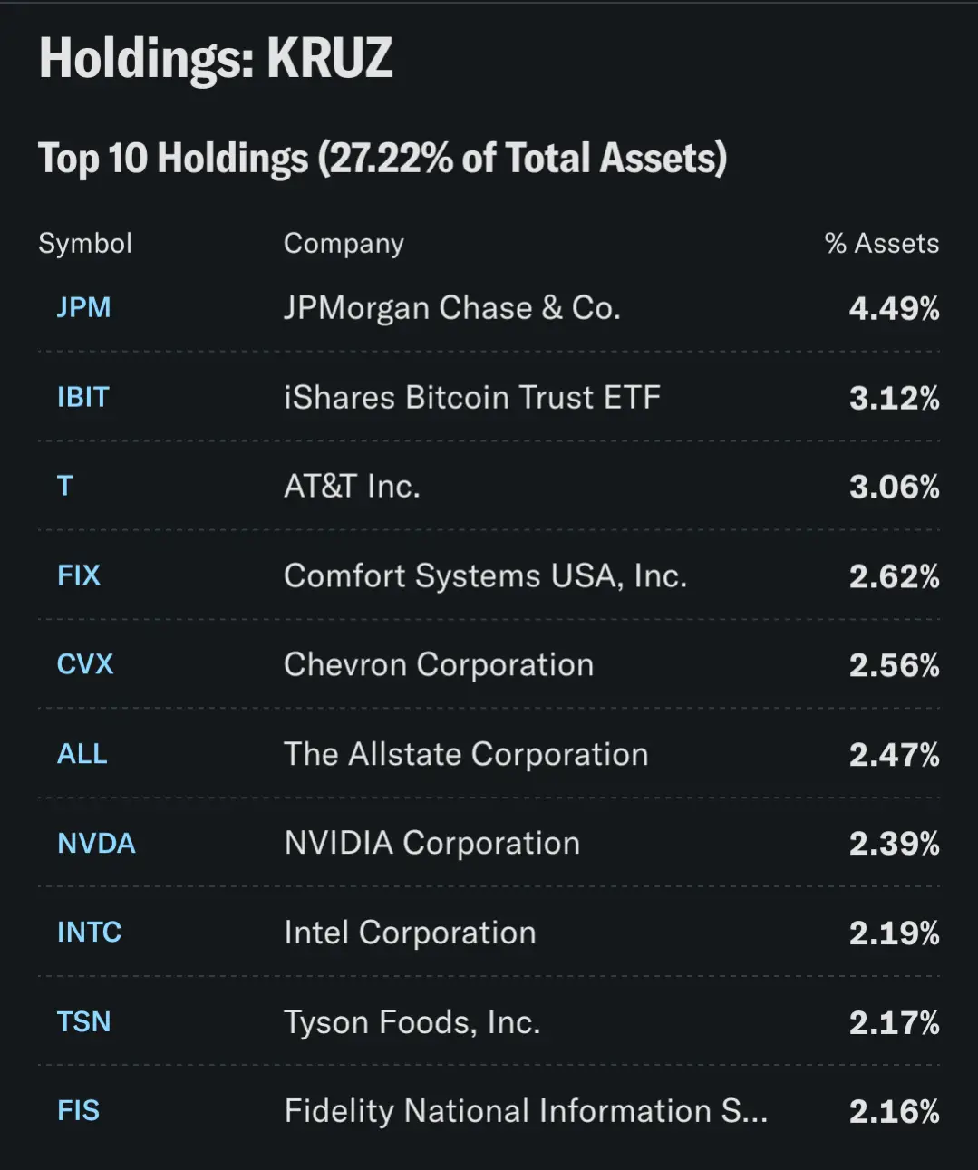Click the % Assets column header
978x1170 pixels.
(881, 244)
